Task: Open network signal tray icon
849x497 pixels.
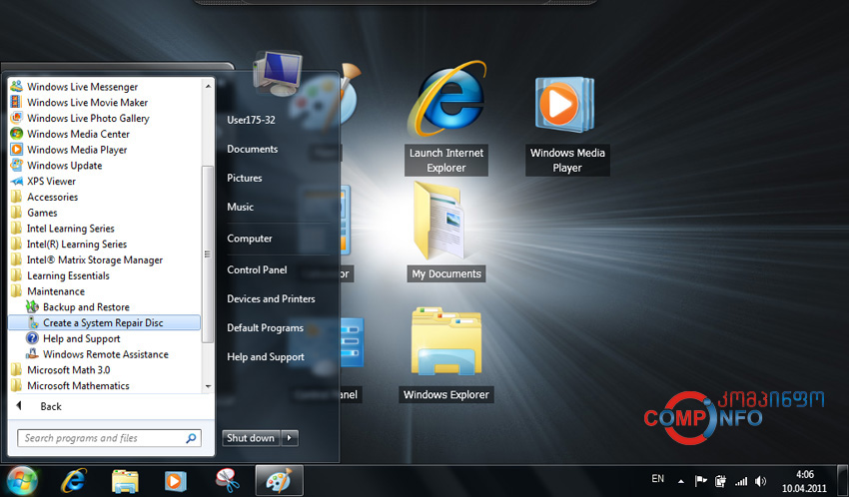Action: 741,481
